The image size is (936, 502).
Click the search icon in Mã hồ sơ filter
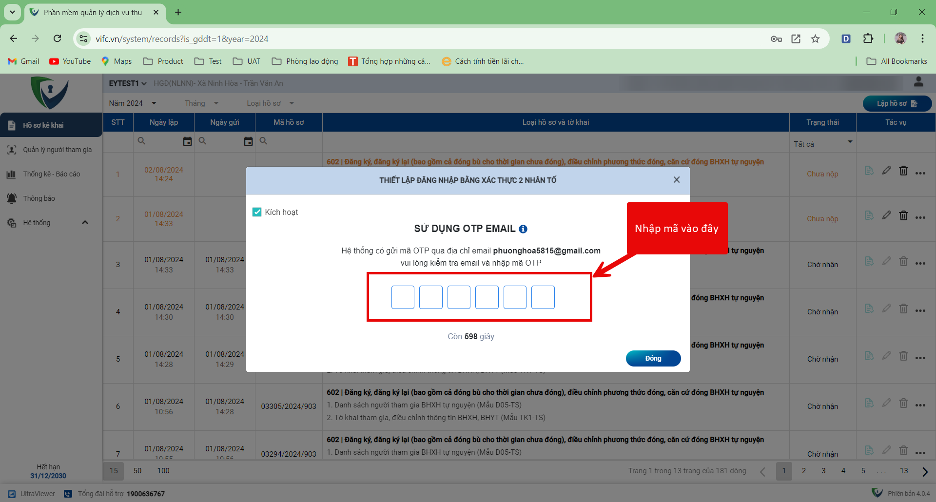coord(263,141)
